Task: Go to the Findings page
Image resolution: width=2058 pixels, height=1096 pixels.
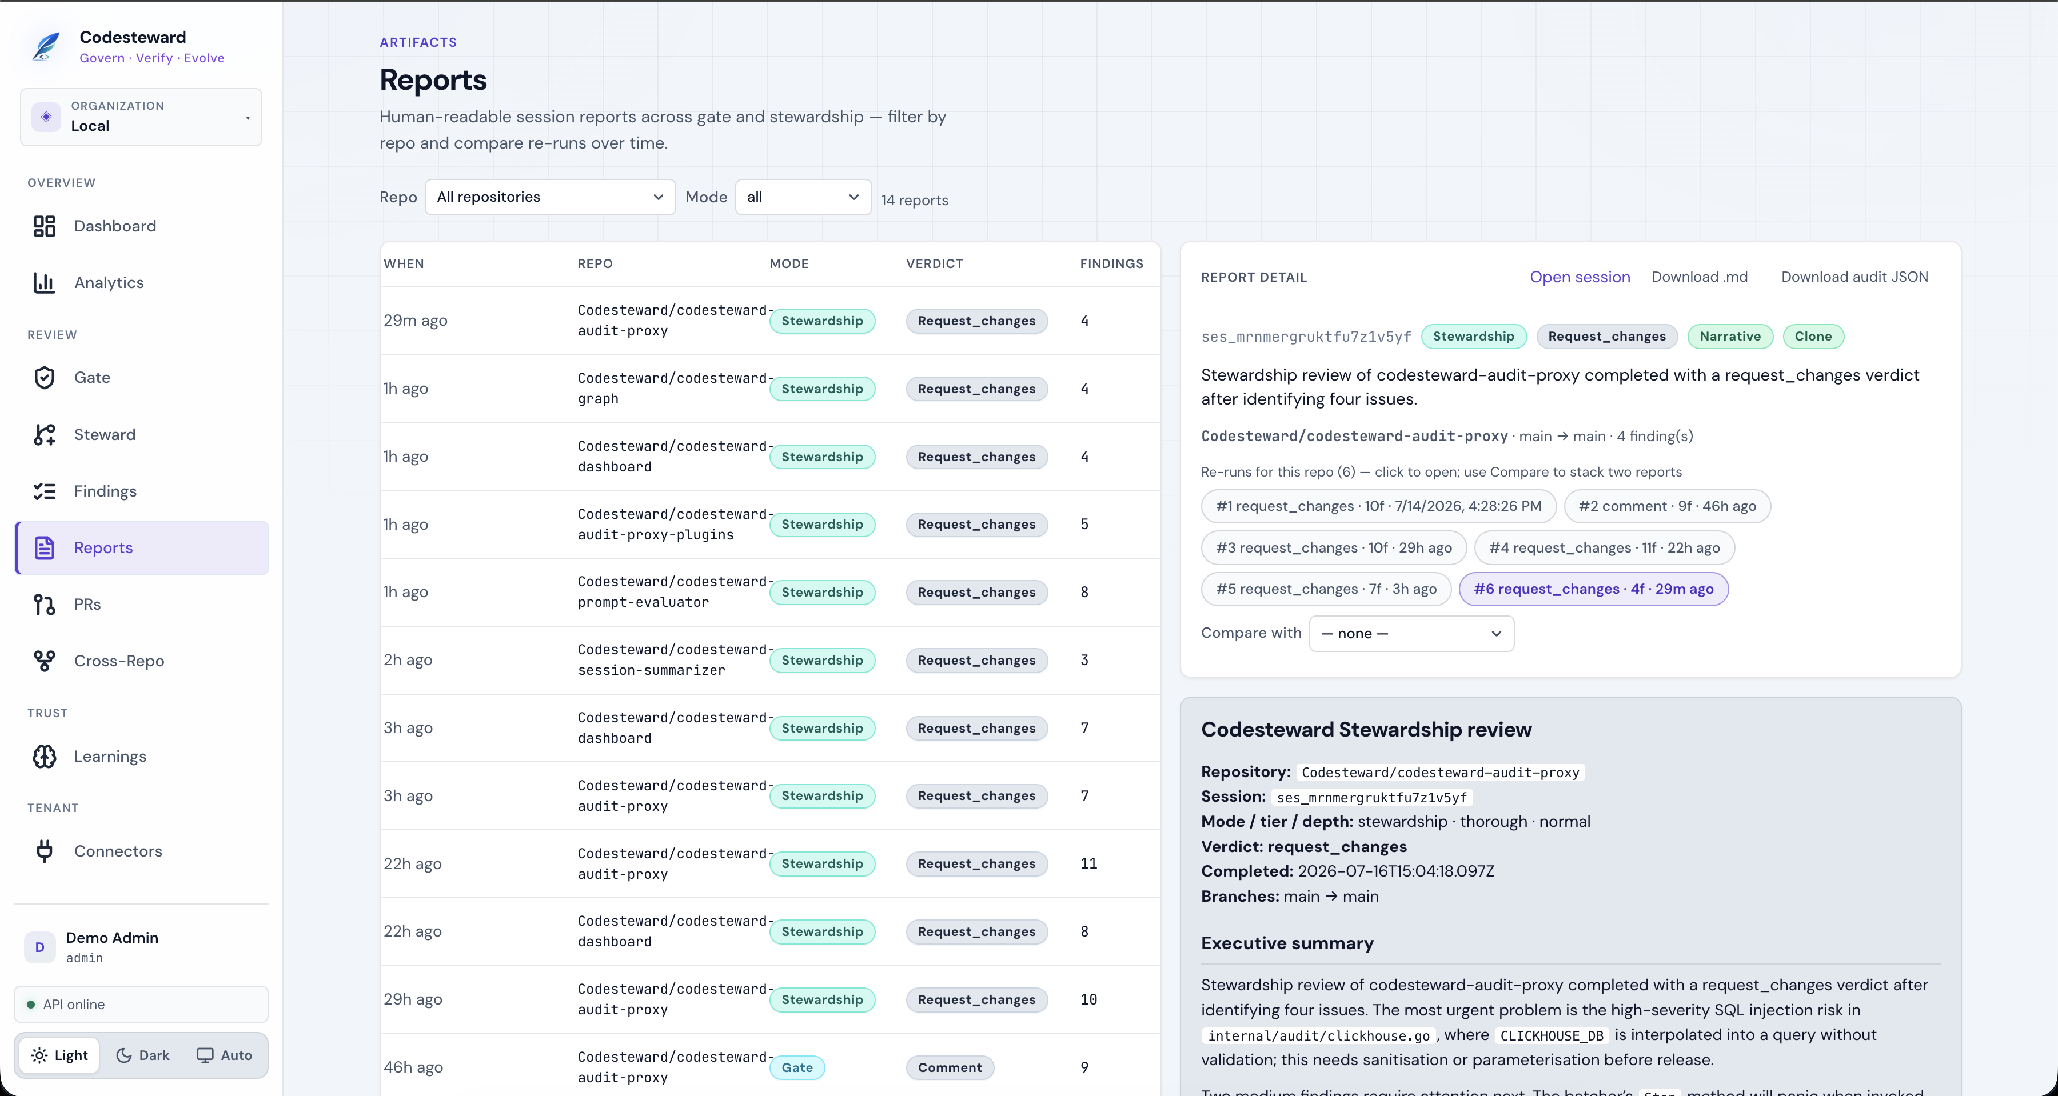Action: 141,491
